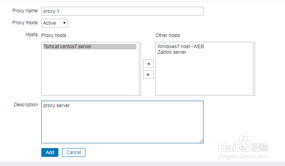Select Windows7 host--WEB in Other hosts
Image resolution: width=285 pixels, height=166 pixels.
click(180, 47)
